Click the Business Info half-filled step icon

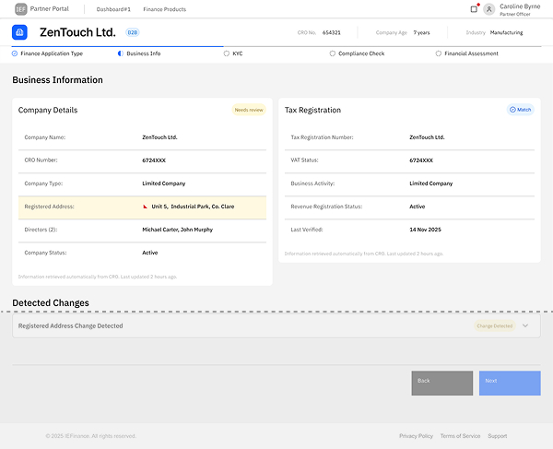click(x=120, y=53)
